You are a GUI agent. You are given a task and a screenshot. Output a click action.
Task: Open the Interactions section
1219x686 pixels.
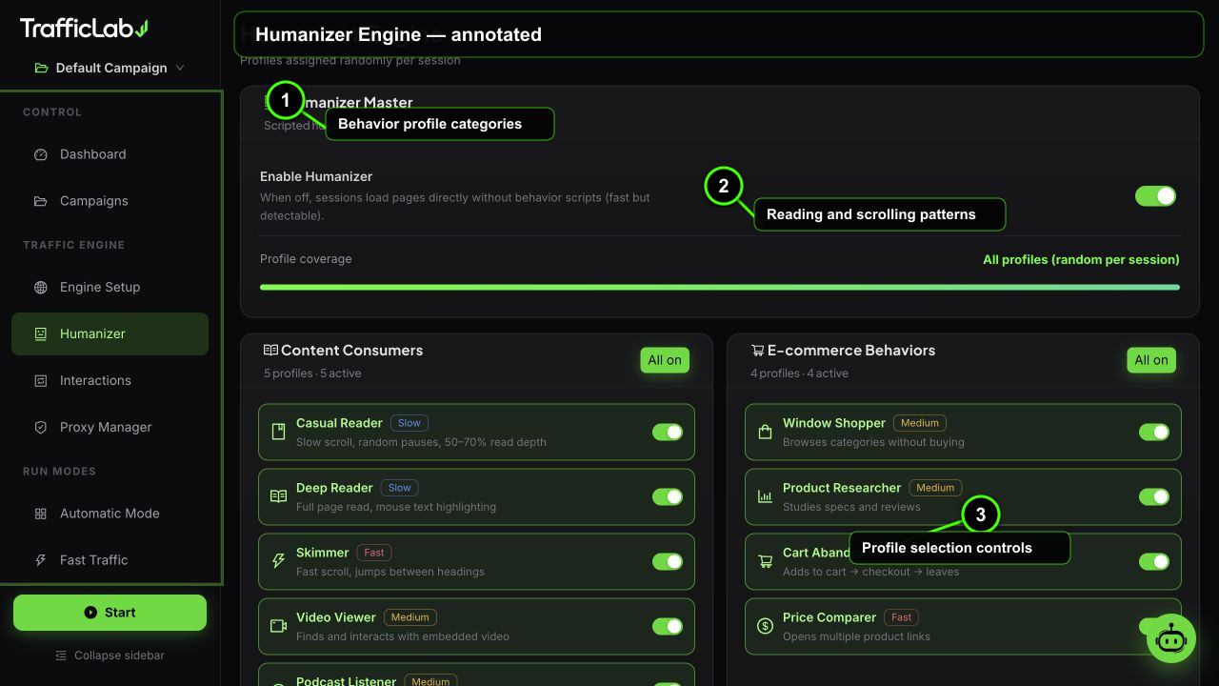tap(110, 380)
